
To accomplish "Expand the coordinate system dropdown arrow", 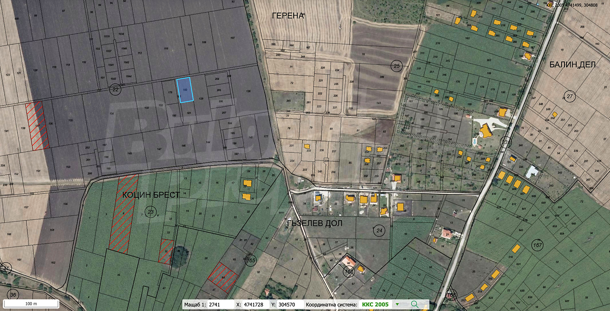I will [x=397, y=304].
